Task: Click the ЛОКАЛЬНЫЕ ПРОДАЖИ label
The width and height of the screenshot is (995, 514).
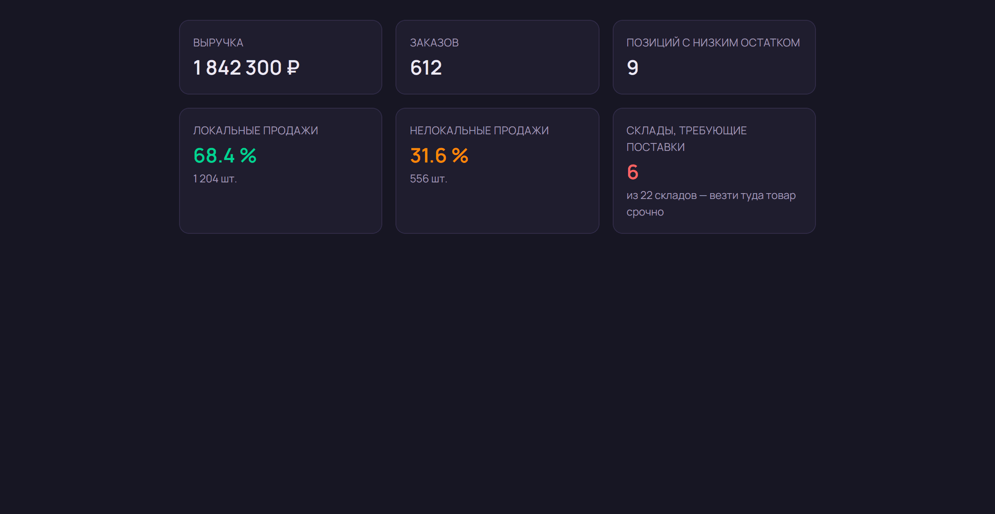Action: [x=256, y=131]
